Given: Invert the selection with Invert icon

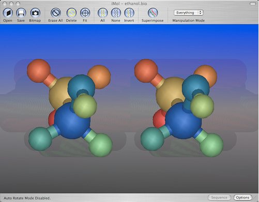Looking at the screenshot, I should [x=129, y=13].
